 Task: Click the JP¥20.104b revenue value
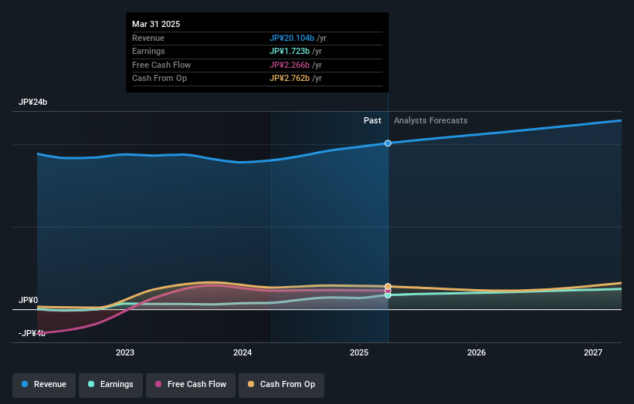292,38
